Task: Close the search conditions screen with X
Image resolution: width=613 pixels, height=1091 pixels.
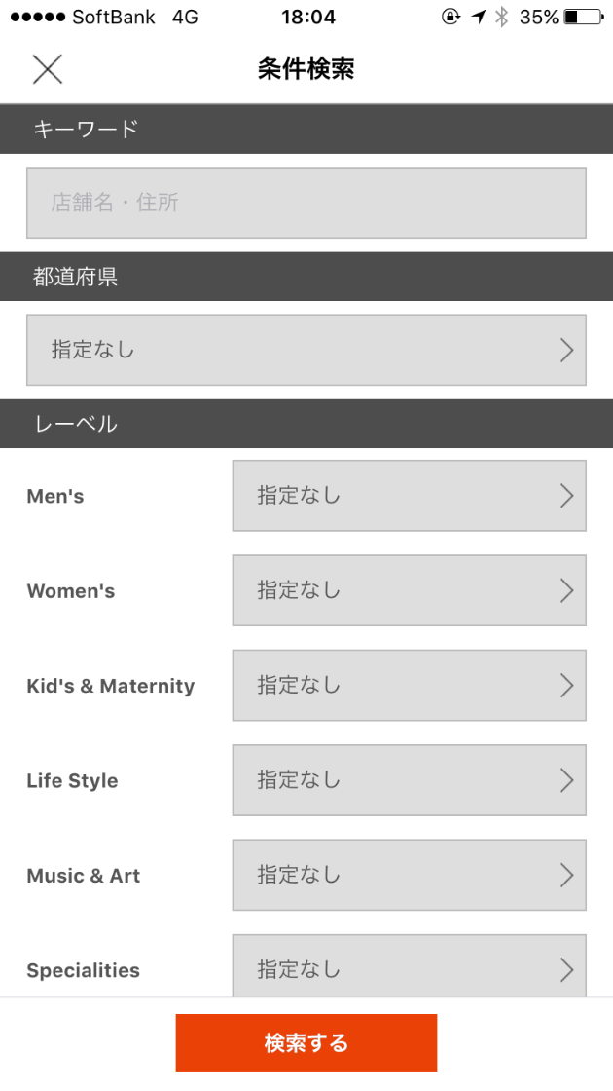Action: pos(47,69)
